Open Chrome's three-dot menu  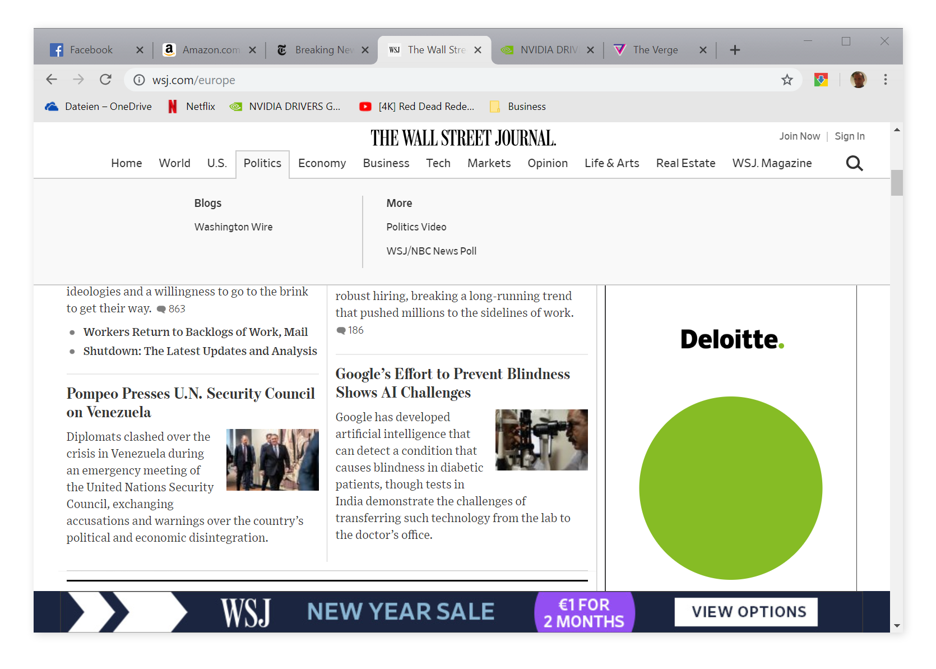click(x=886, y=80)
